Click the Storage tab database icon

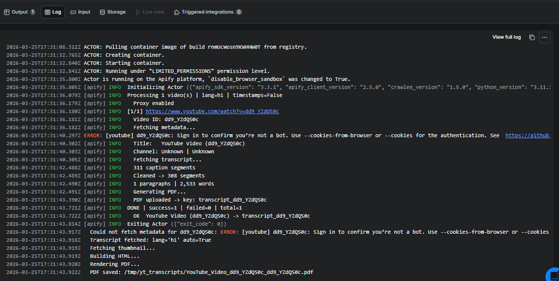[102, 12]
